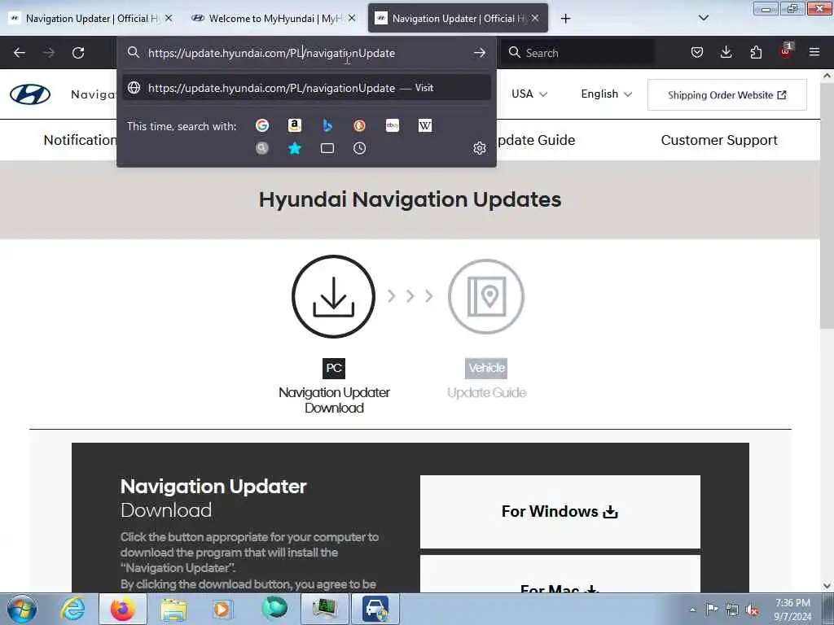Download the Navigation Updater For Mac
Screen dimensions: 834x625
(560, 575)
